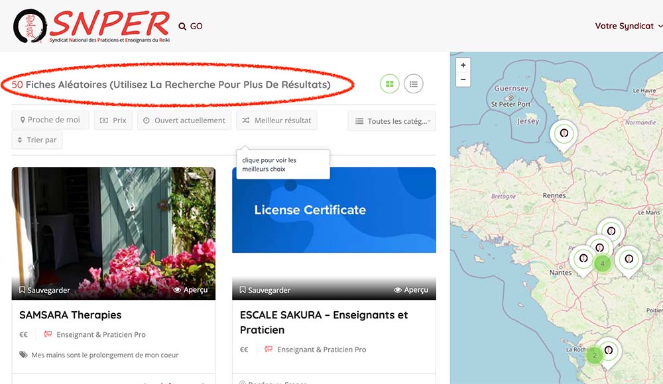Open the Prix filter
Image resolution: width=663 pixels, height=384 pixels.
click(113, 120)
